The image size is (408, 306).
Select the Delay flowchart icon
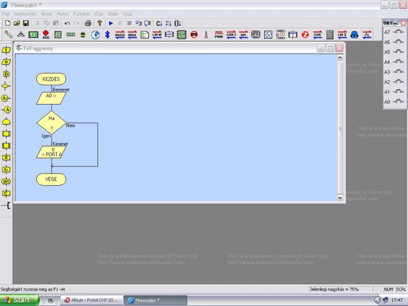point(6,74)
